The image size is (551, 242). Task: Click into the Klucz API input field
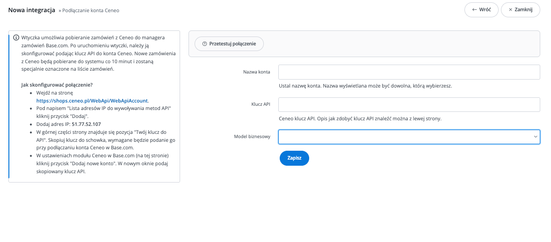[x=409, y=104]
